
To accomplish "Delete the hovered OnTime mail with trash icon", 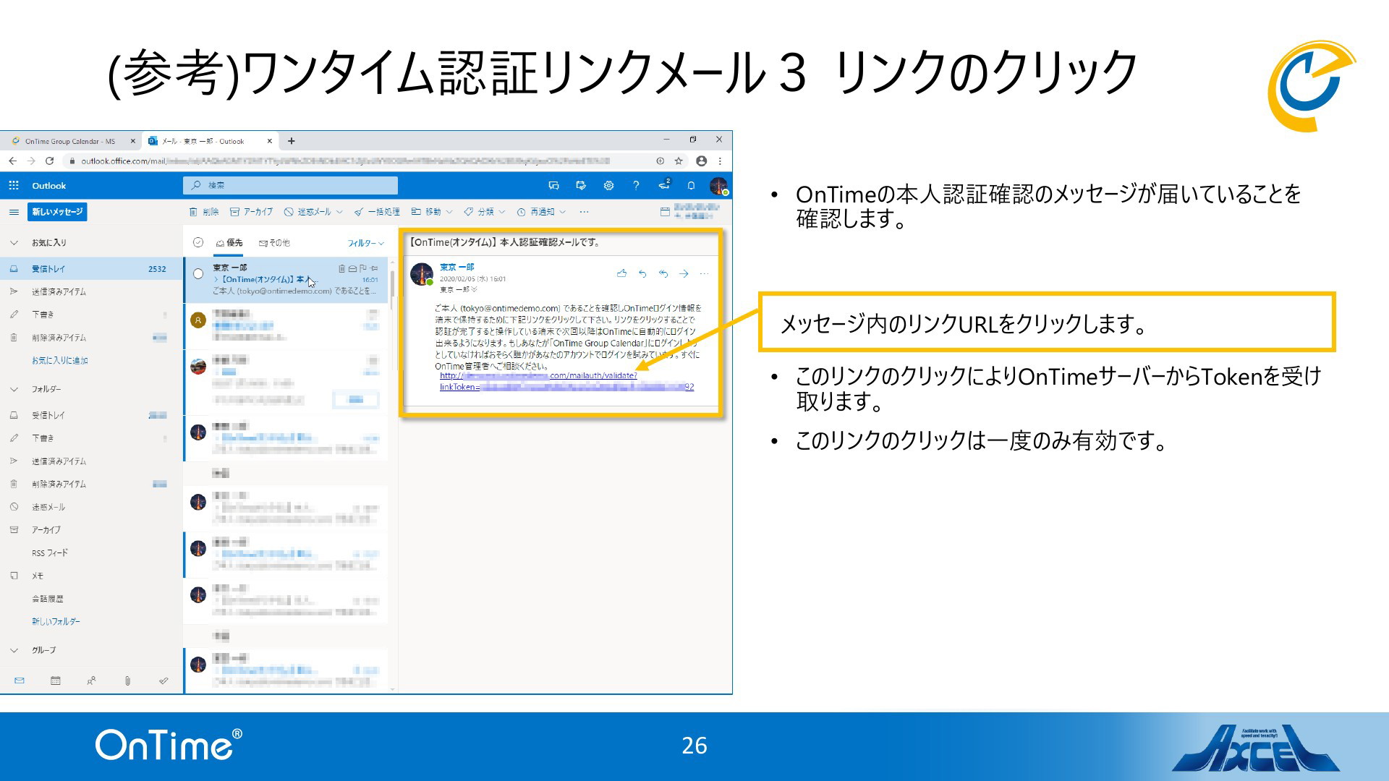I will click(342, 268).
